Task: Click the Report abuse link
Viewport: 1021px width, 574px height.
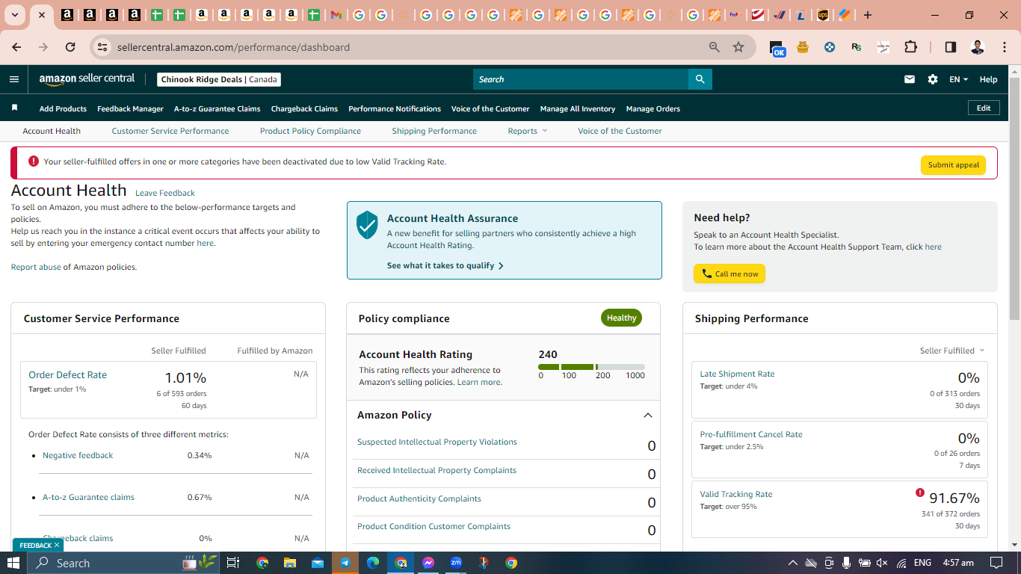Action: [36, 267]
